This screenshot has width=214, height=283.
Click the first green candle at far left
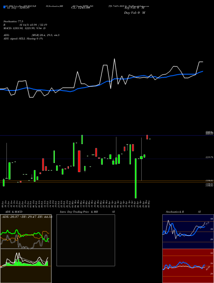[4, 183]
